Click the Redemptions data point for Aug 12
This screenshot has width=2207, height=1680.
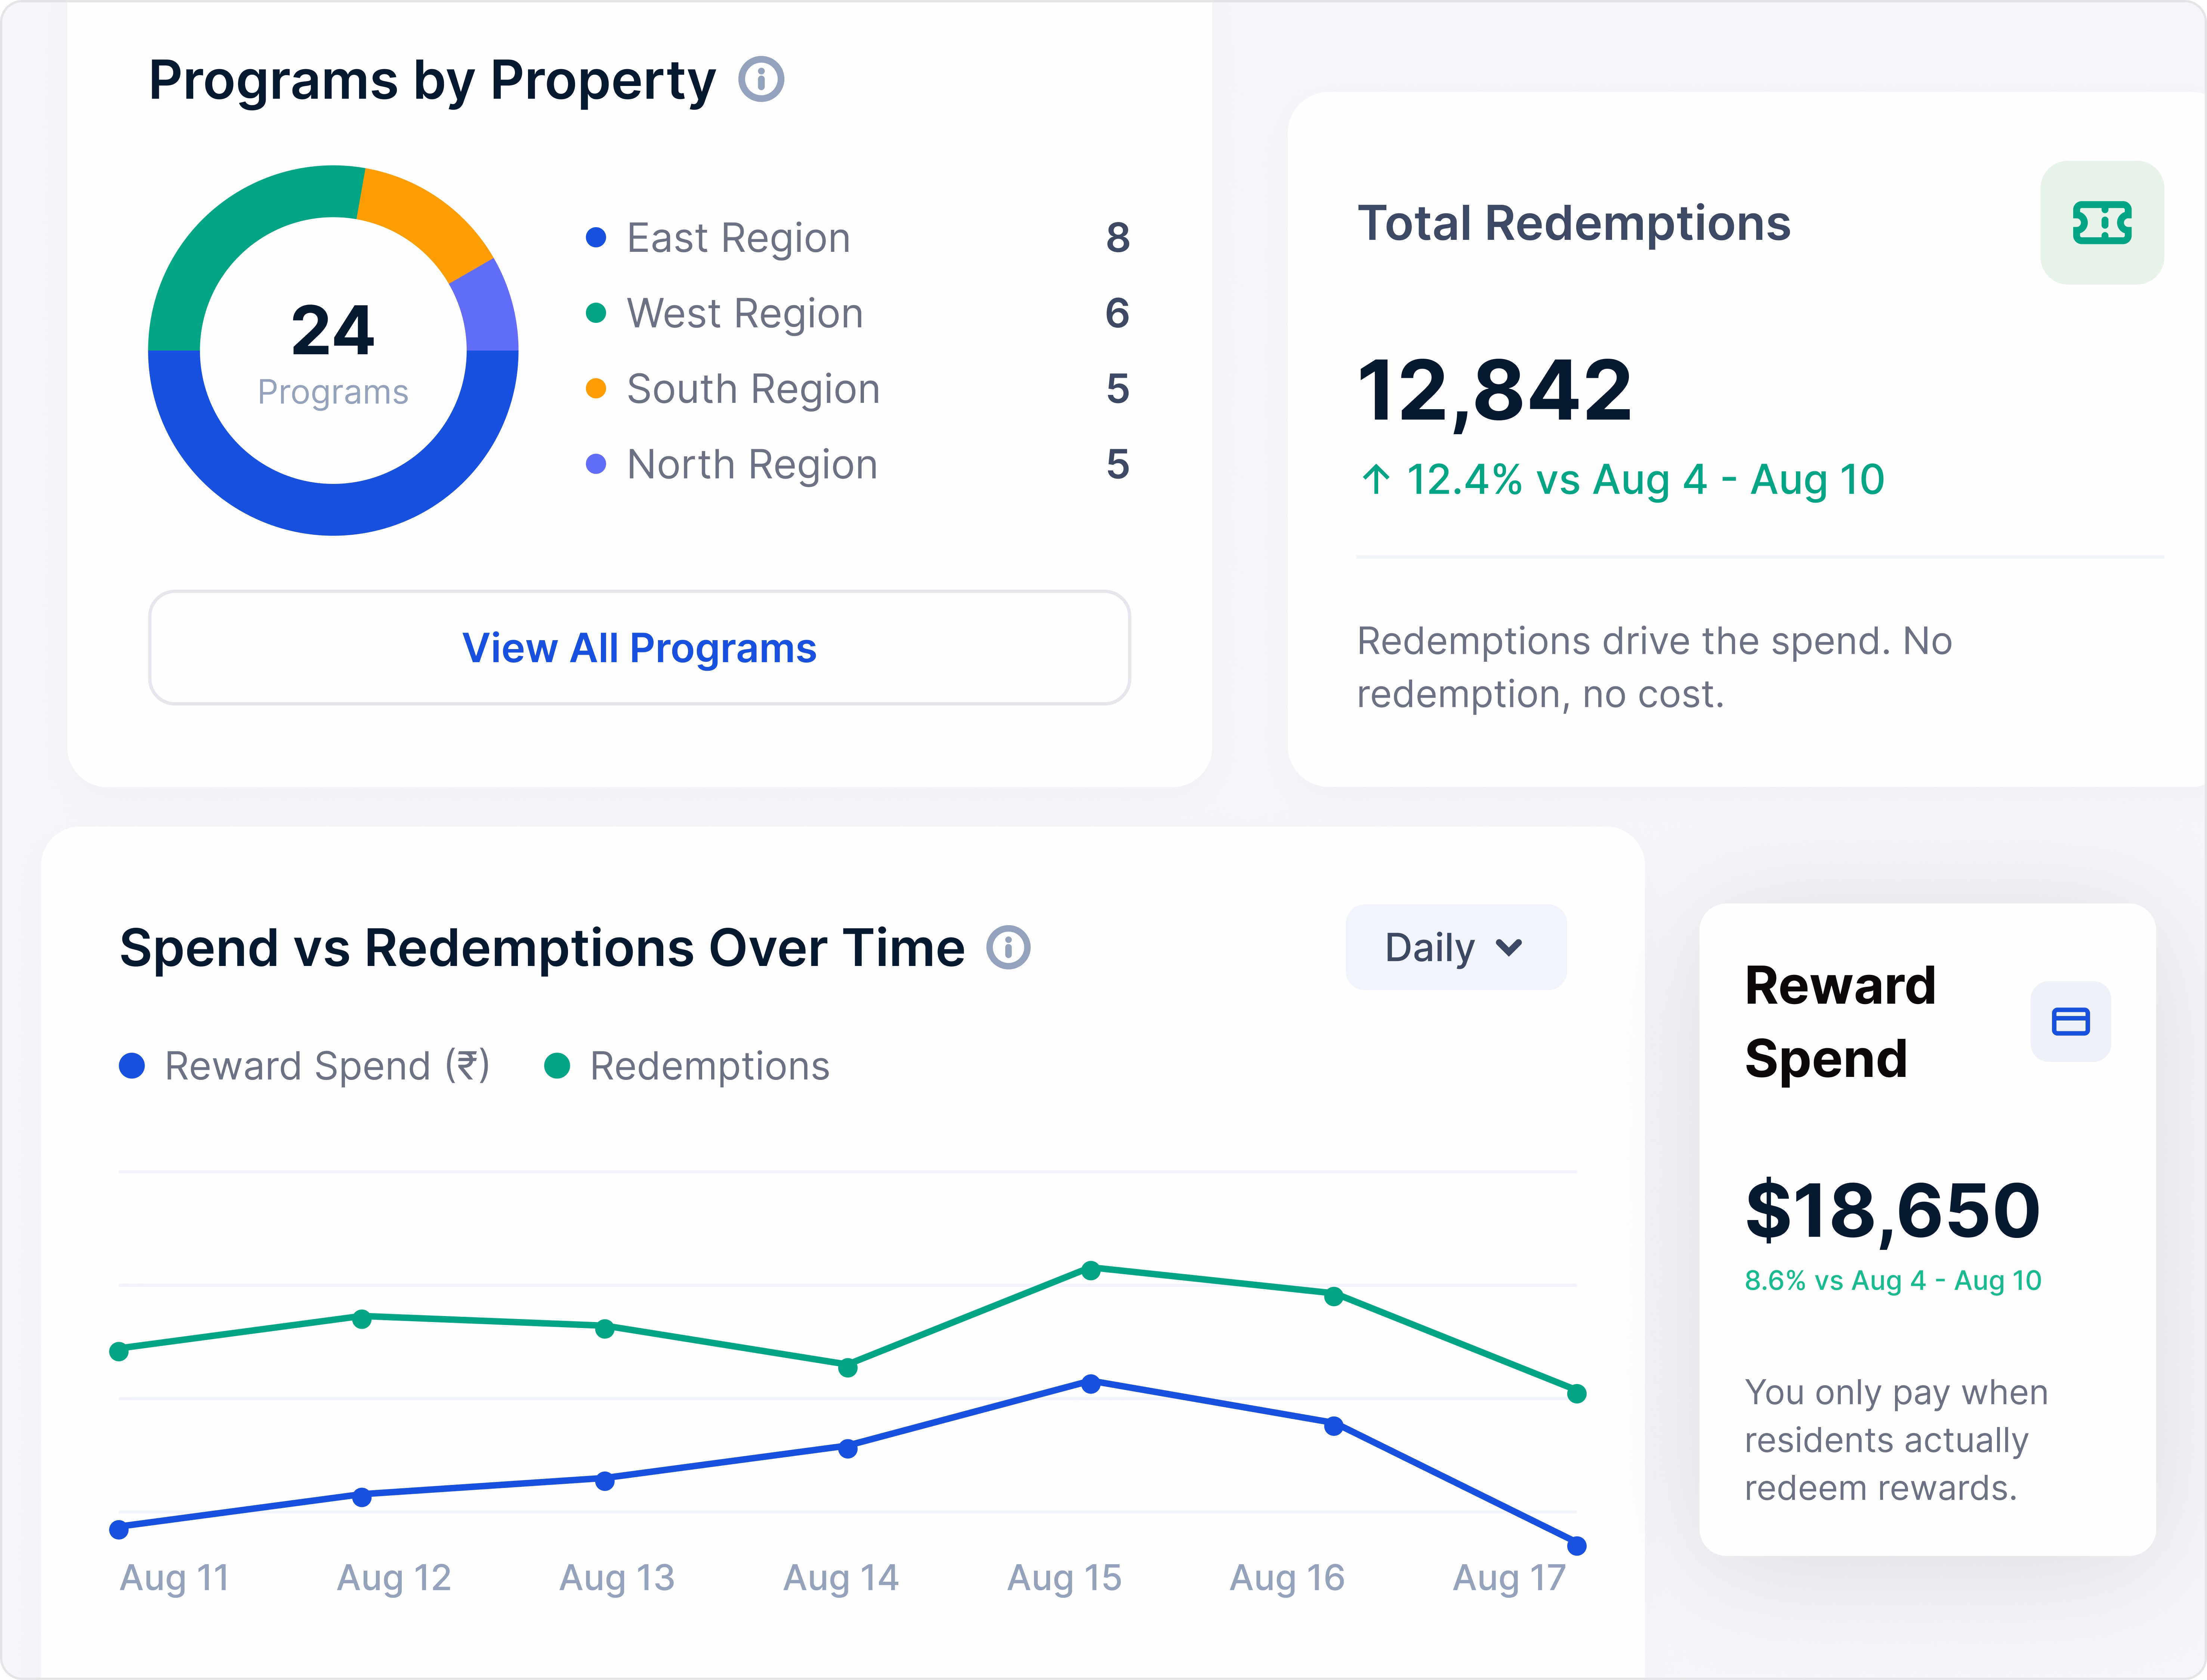[x=362, y=1319]
